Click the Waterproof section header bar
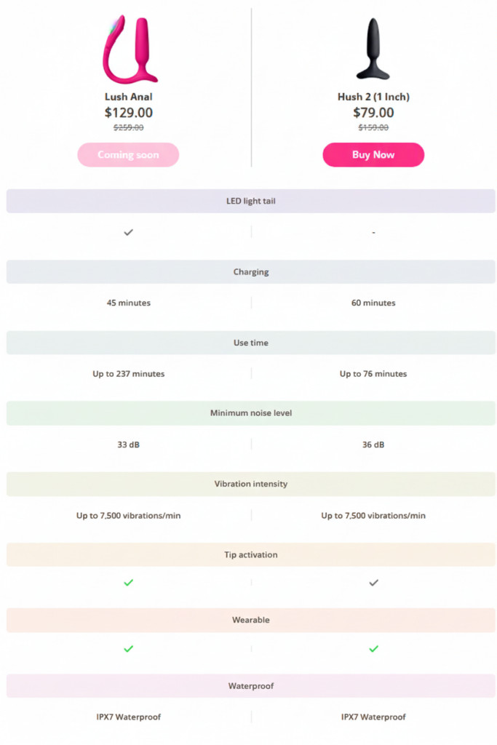The width and height of the screenshot is (497, 745). [x=250, y=686]
